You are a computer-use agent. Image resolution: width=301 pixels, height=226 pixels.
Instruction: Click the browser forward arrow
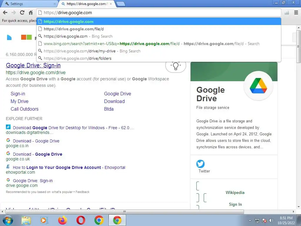(x=14, y=13)
